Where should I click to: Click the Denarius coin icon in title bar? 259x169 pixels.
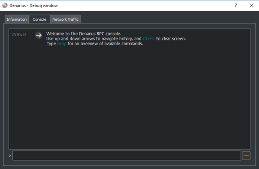5,5
